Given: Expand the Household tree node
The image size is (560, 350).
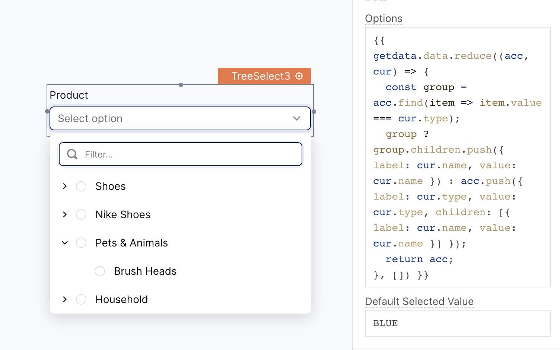Looking at the screenshot, I should [x=64, y=299].
